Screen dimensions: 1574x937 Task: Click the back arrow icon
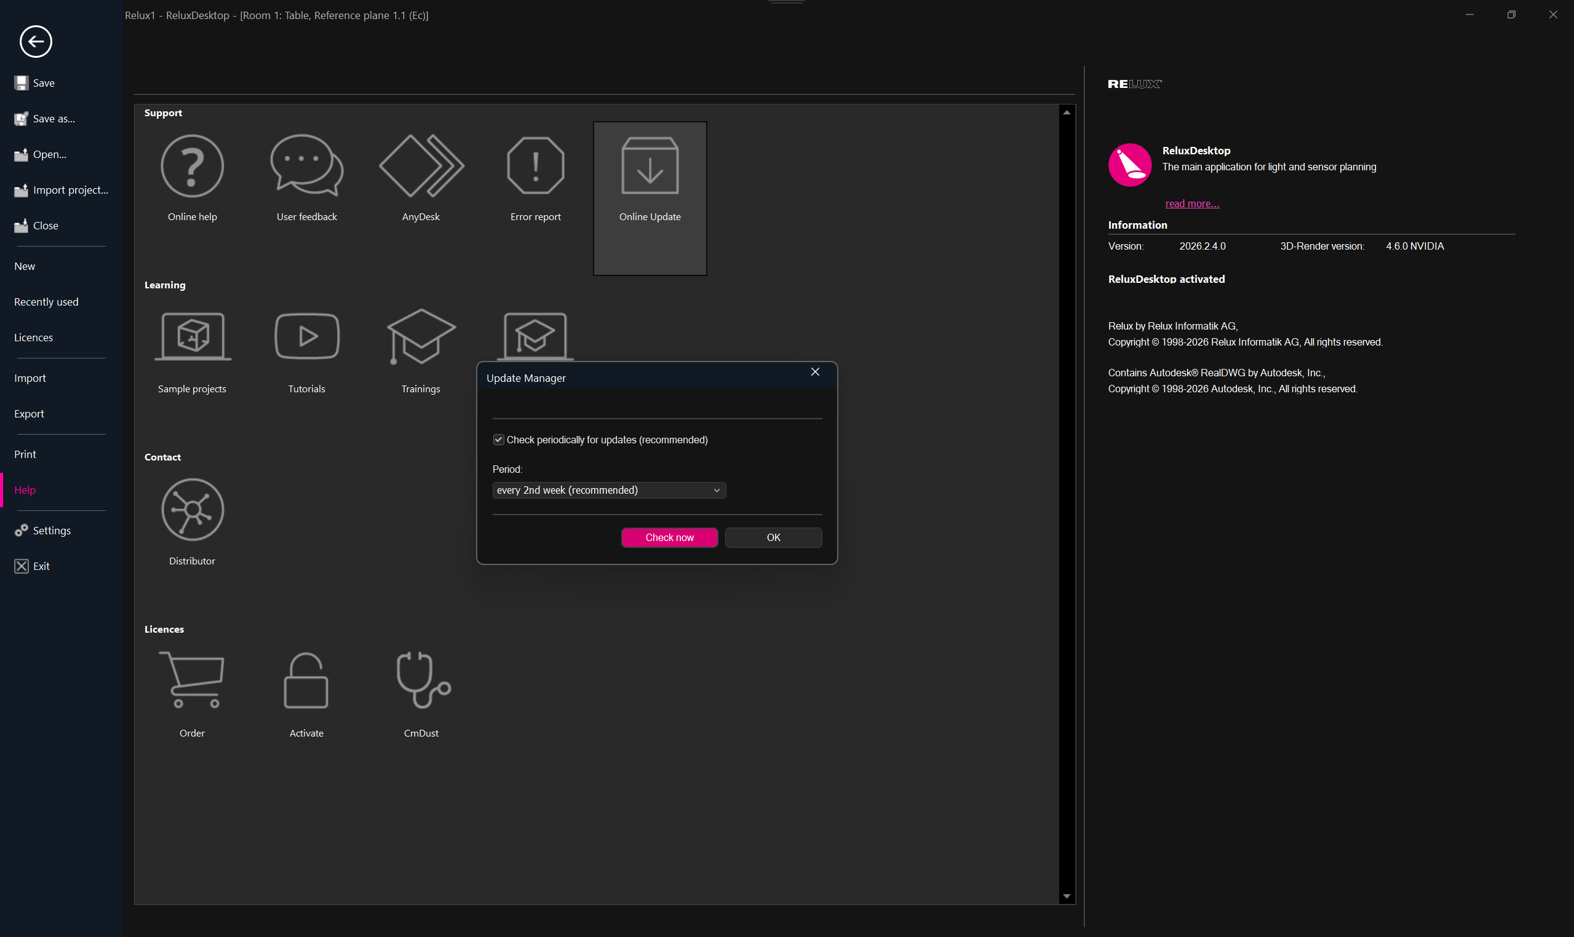tap(36, 42)
